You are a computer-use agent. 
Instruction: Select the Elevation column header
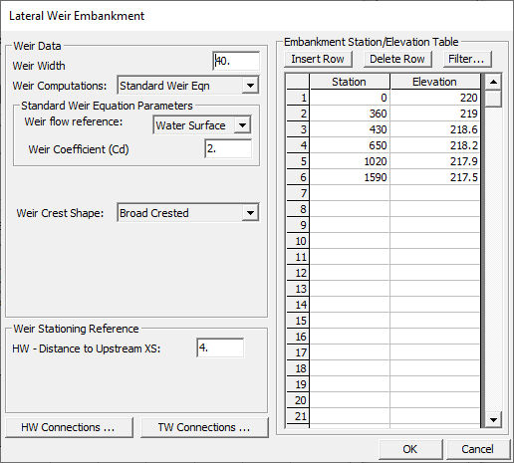[435, 82]
